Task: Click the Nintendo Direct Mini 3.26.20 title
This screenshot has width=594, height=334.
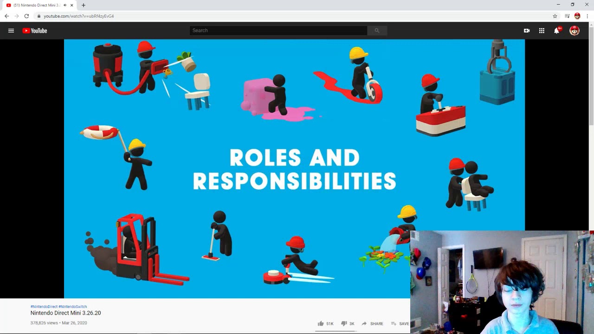Action: click(x=65, y=313)
